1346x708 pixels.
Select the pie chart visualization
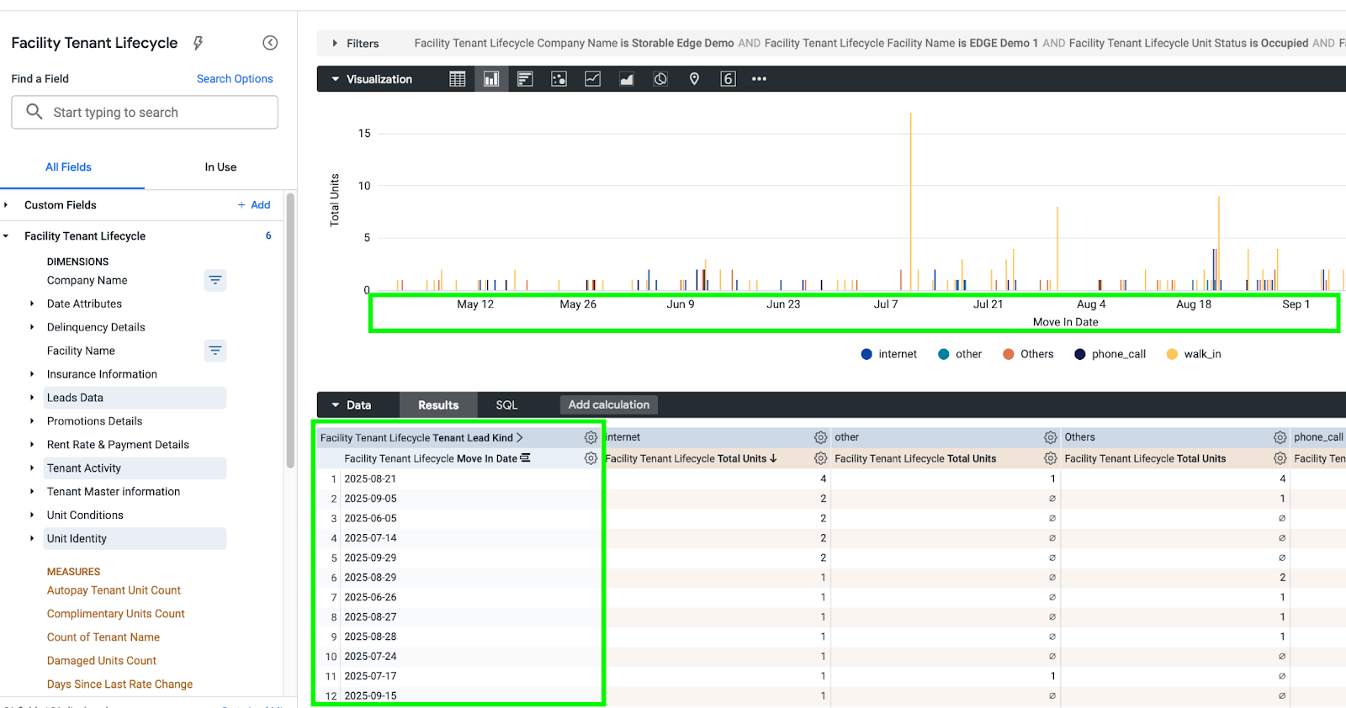point(660,79)
